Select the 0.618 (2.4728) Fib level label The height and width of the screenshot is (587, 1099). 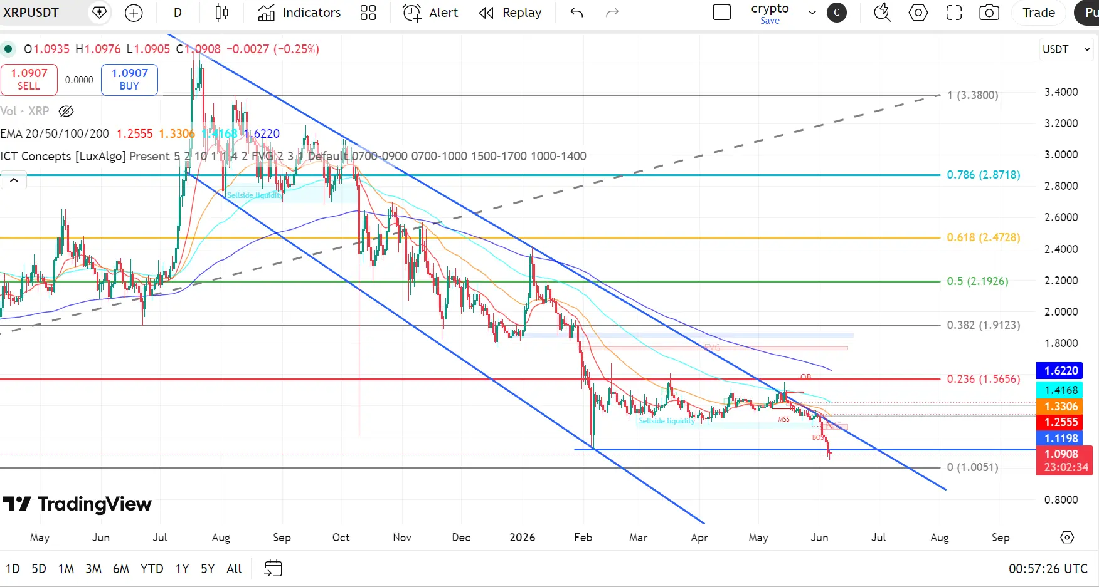click(984, 237)
